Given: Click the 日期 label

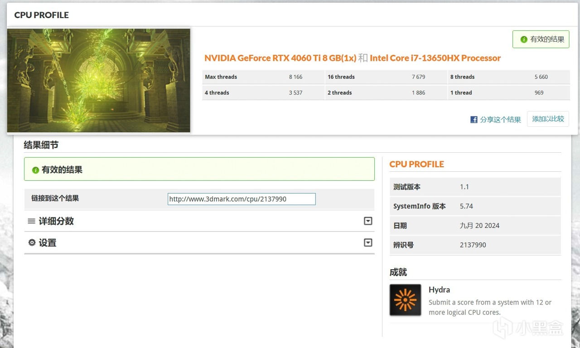Looking at the screenshot, I should click(400, 226).
